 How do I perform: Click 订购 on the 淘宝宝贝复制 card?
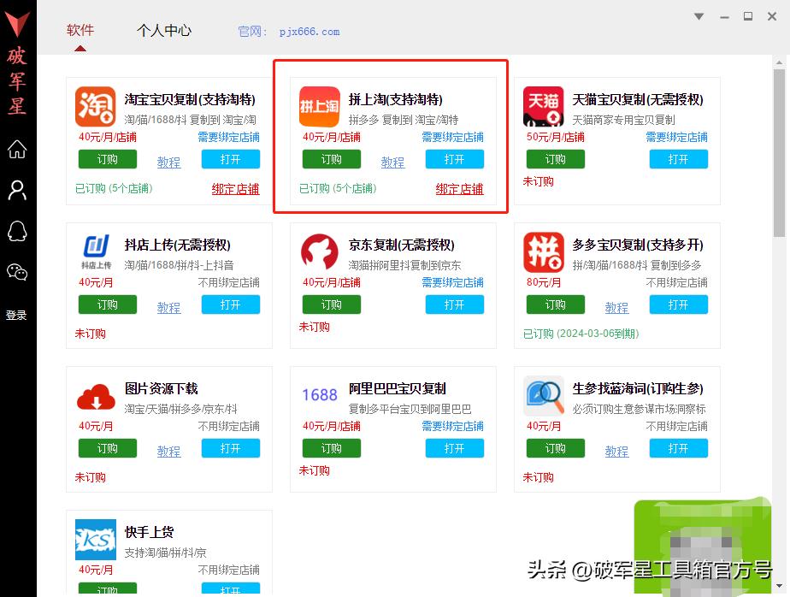pyautogui.click(x=107, y=159)
